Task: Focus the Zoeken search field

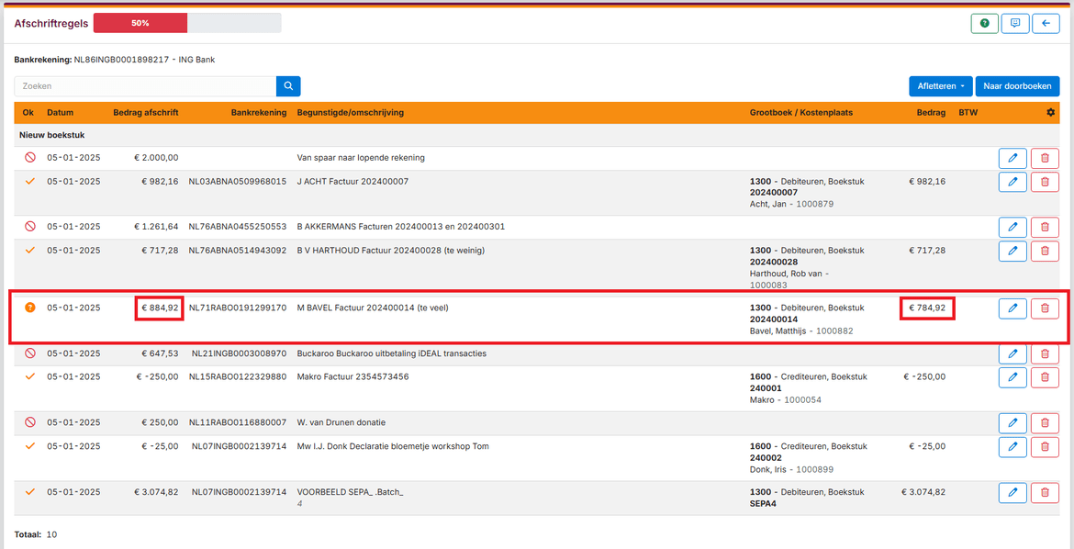Action: 145,86
